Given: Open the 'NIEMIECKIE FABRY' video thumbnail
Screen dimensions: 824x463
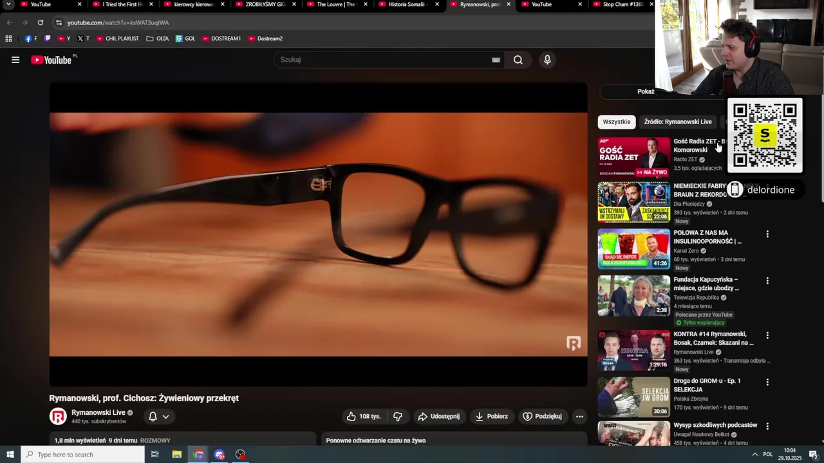Looking at the screenshot, I should (x=634, y=203).
